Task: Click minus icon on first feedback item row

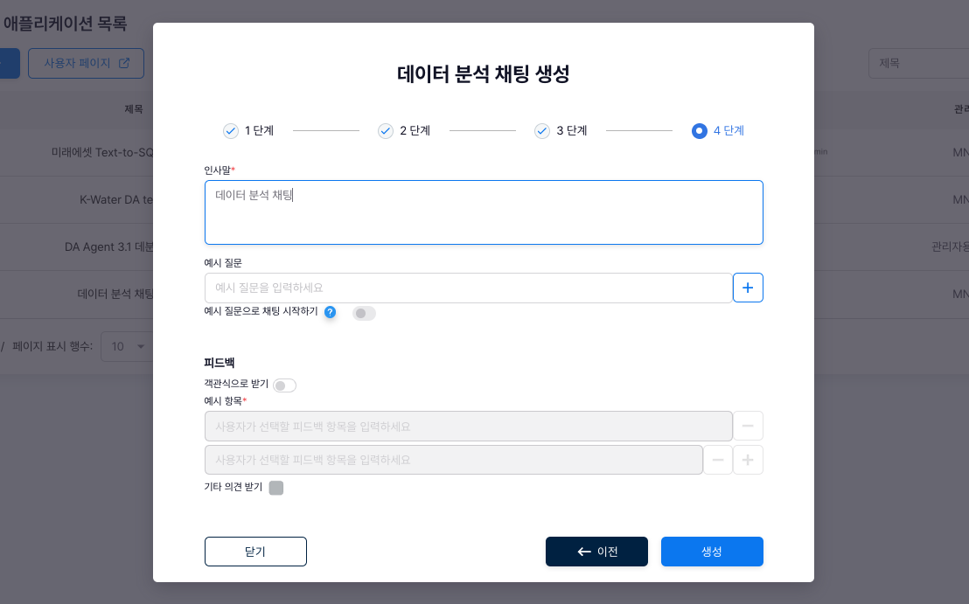Action: (x=748, y=427)
